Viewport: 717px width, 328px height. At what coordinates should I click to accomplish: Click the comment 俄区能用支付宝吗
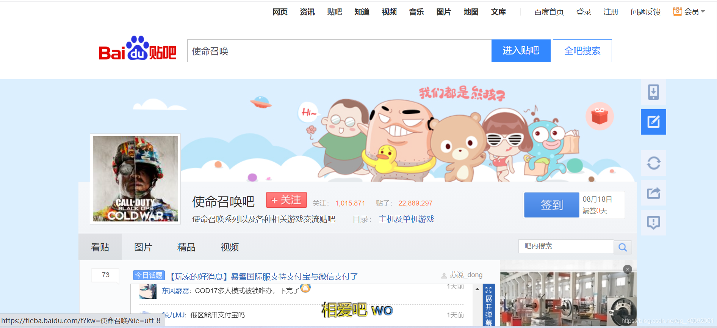[218, 315]
